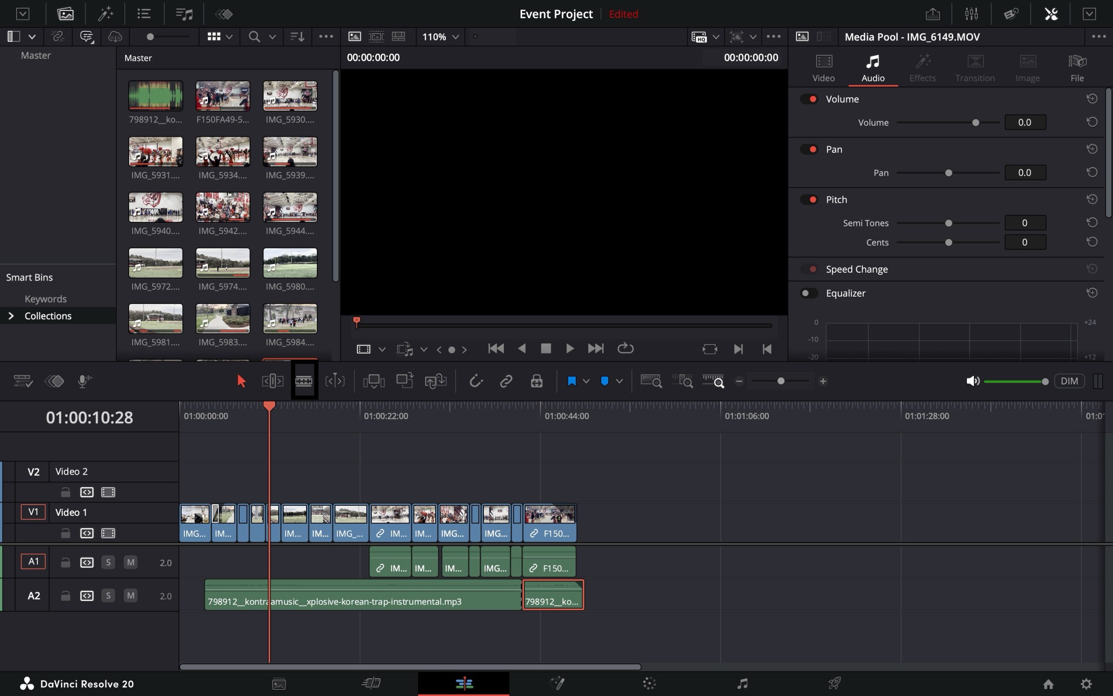The width and height of the screenshot is (1113, 696).
Task: Click the position lock icon
Action: [x=536, y=381]
